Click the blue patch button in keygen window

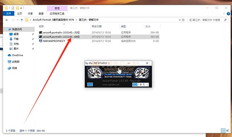click(90, 84)
